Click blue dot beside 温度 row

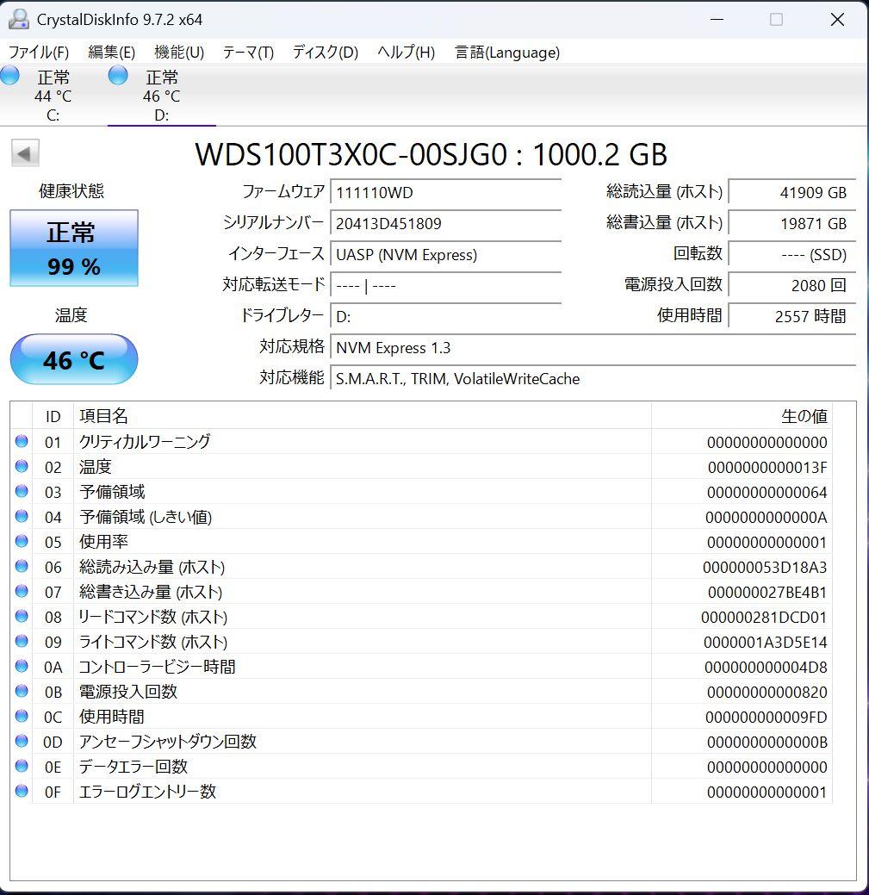tap(22, 467)
